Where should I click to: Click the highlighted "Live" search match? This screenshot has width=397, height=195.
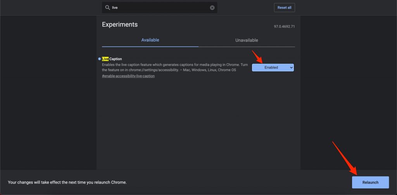pos(105,59)
